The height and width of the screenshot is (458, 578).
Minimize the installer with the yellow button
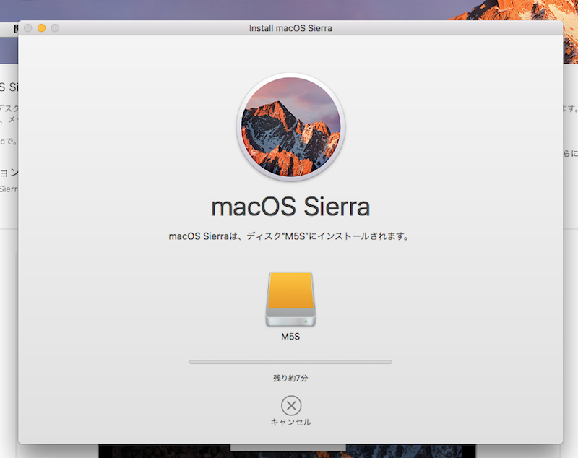pos(41,28)
